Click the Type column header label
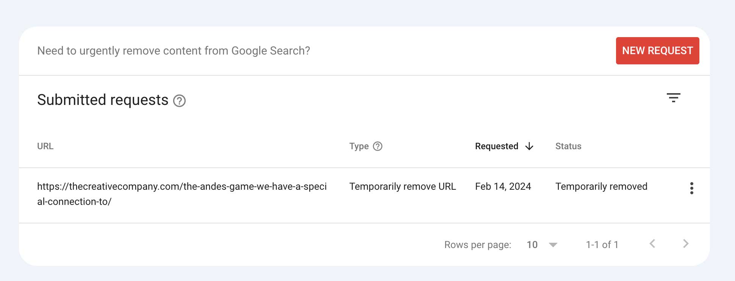The width and height of the screenshot is (735, 281). [359, 146]
